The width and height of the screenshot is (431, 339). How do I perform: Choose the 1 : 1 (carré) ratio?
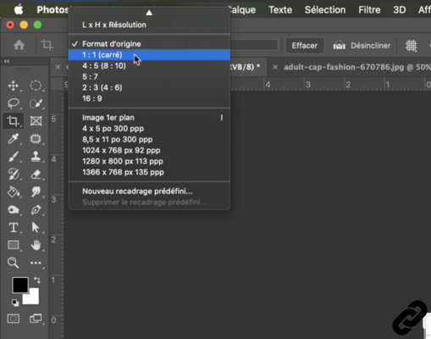coord(149,55)
